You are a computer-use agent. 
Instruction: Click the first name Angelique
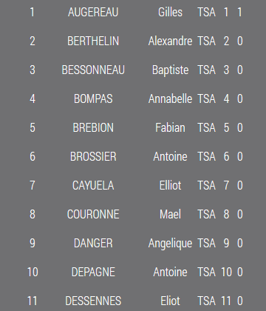point(170,244)
